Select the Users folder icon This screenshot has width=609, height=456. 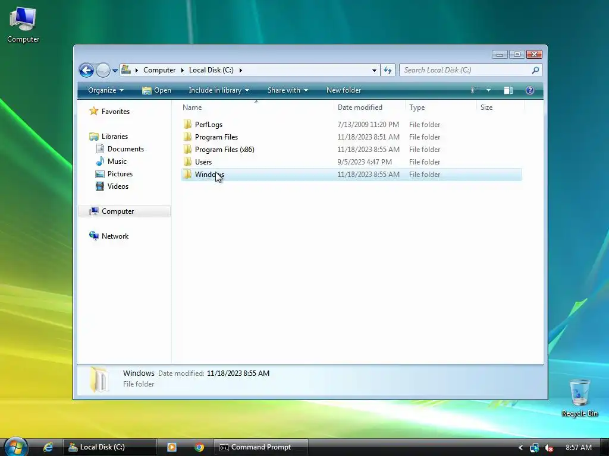[x=187, y=161]
